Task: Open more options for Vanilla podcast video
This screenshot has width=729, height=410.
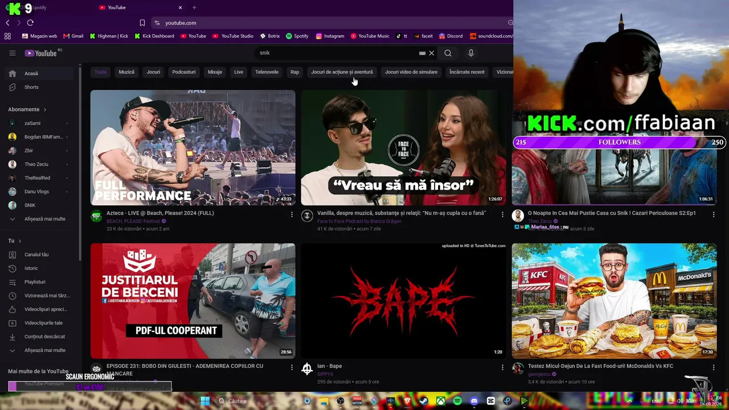Action: coord(502,215)
